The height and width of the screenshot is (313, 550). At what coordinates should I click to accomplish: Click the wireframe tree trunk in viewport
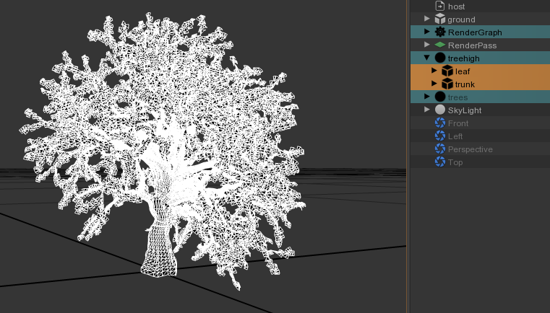pyautogui.click(x=159, y=249)
